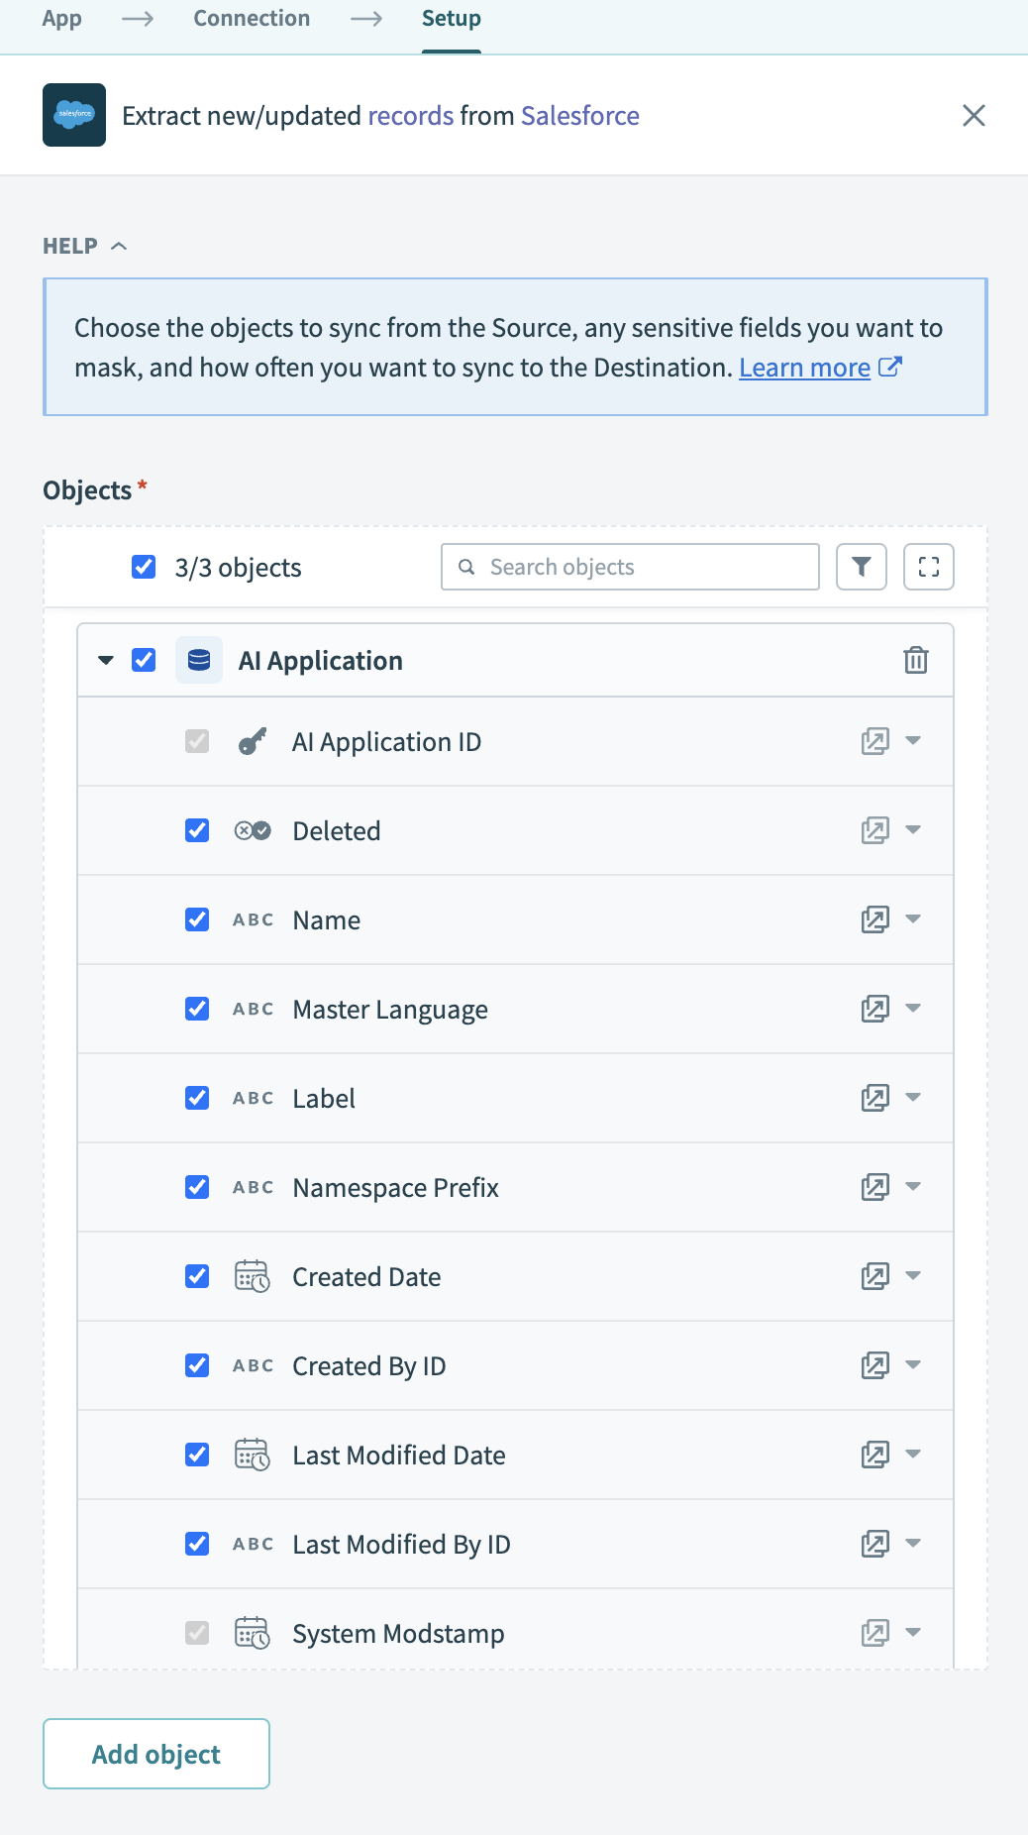
Task: Open dropdown arrow on Last Modified Date row
Action: tap(913, 1454)
